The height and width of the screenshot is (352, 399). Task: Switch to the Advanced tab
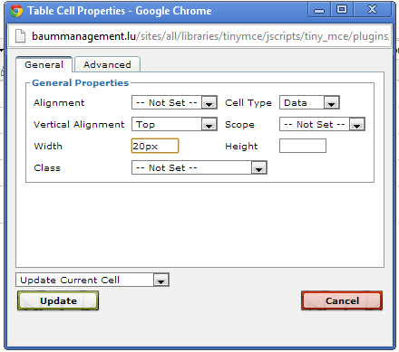[107, 64]
